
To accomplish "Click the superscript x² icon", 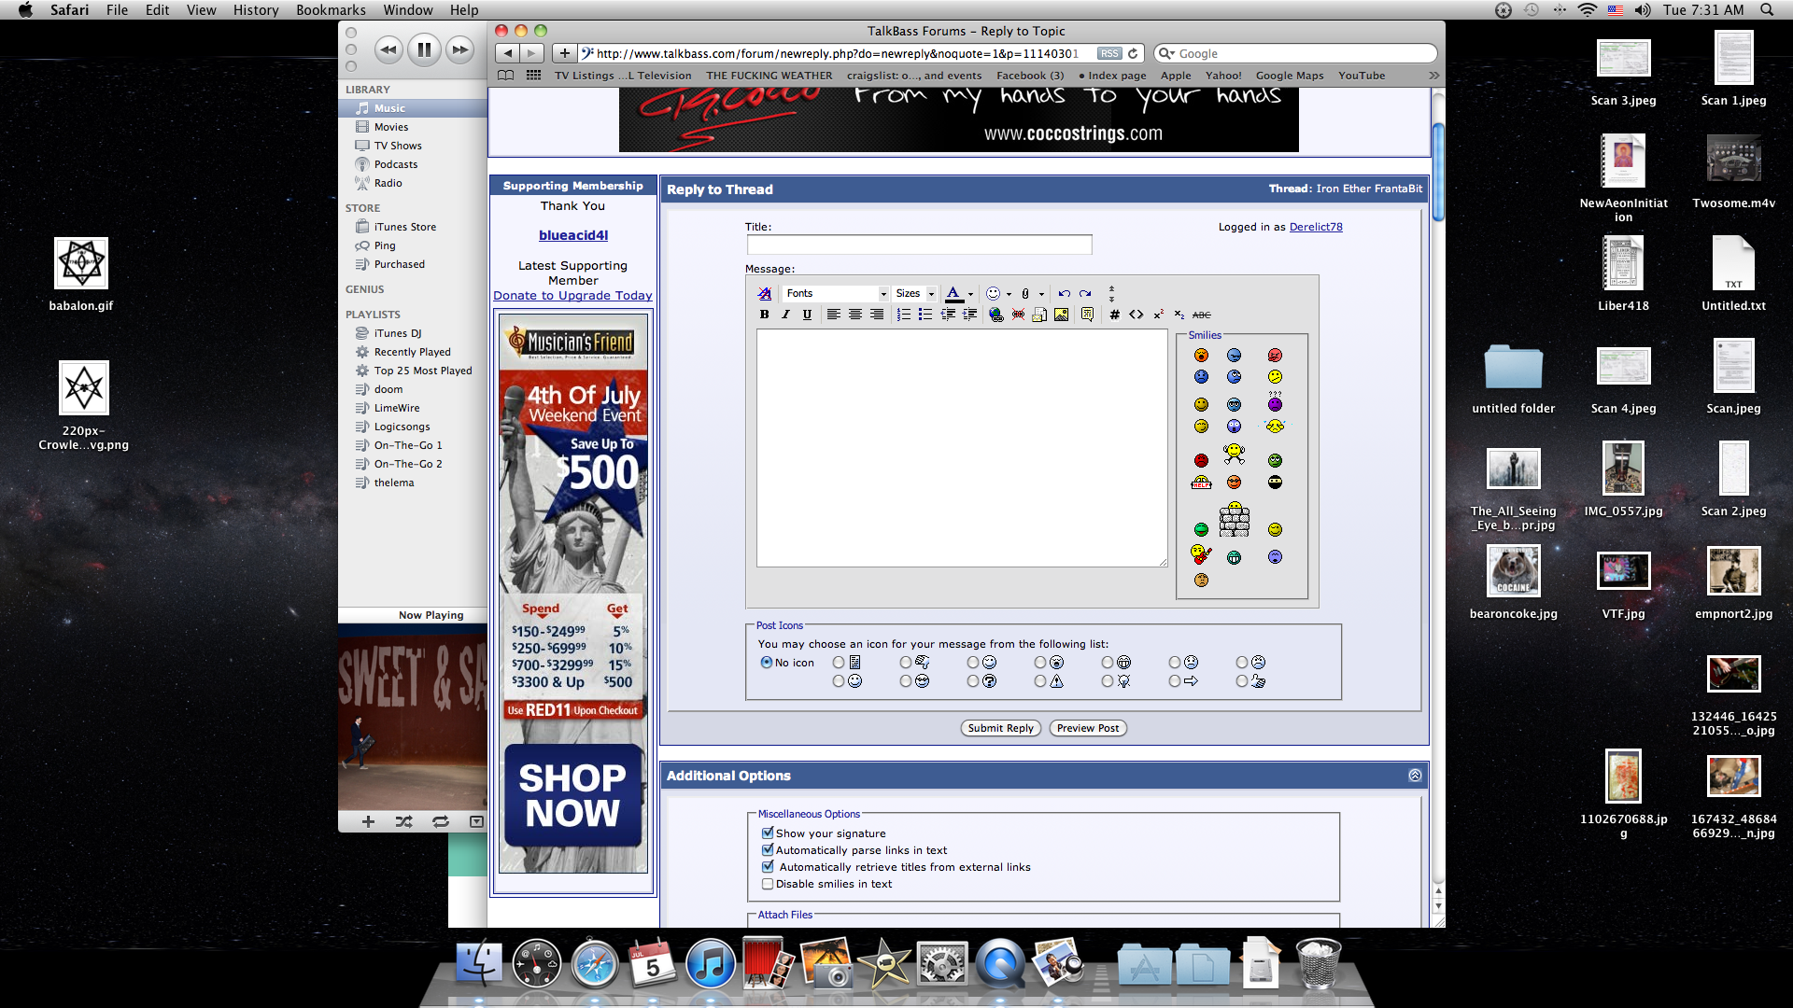I will click(x=1158, y=315).
